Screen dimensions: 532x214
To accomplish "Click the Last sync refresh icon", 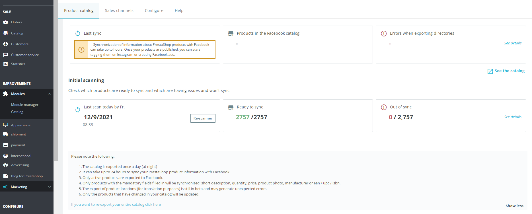I will tap(78, 34).
